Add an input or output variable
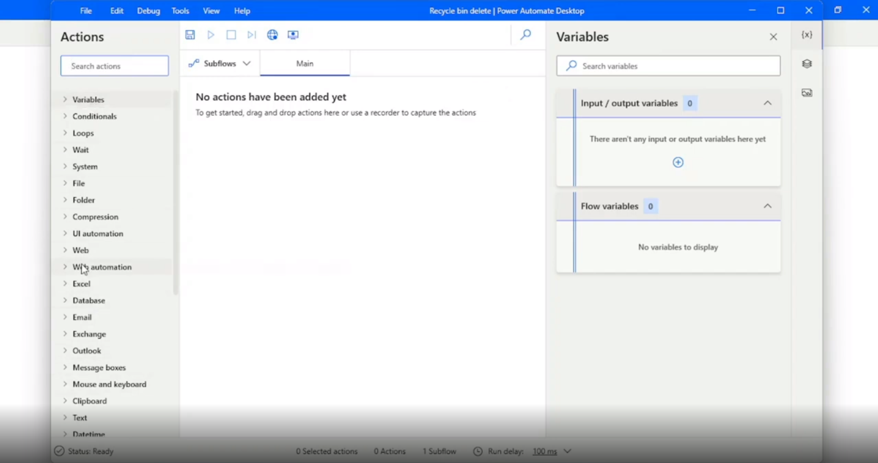This screenshot has height=463, width=878. coord(678,162)
